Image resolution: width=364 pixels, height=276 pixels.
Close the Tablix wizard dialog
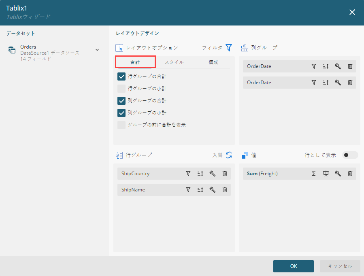pos(352,12)
